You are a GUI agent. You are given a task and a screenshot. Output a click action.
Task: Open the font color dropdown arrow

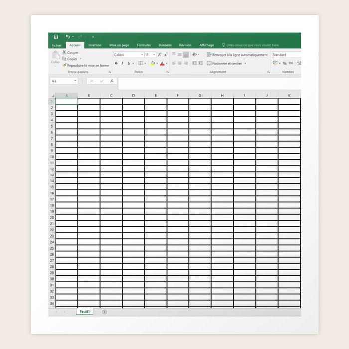(167, 63)
